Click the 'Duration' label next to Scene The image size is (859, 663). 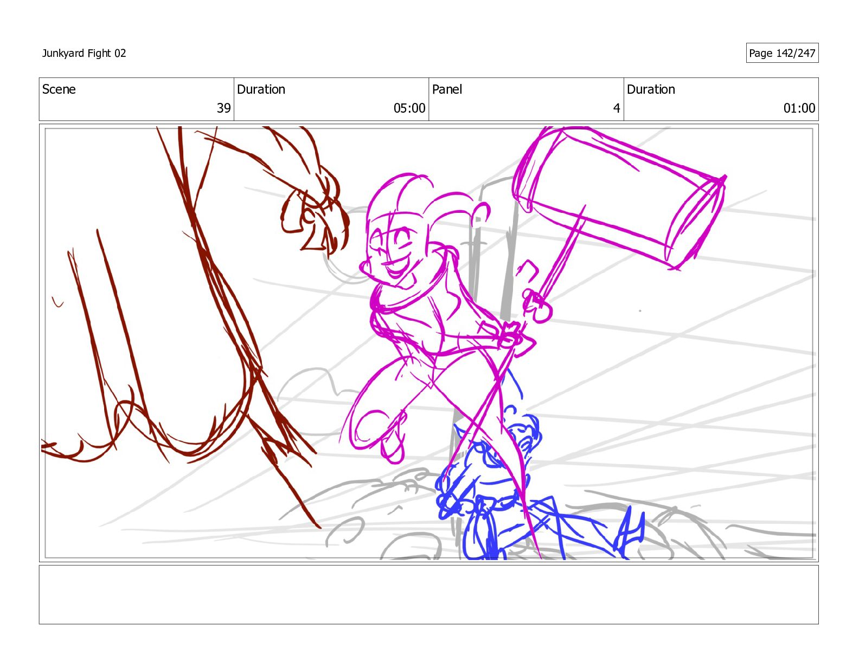click(261, 89)
